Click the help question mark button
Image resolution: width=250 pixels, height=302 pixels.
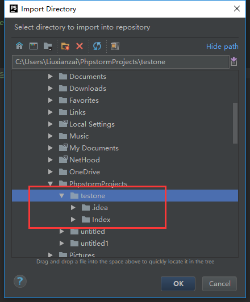click(x=20, y=282)
